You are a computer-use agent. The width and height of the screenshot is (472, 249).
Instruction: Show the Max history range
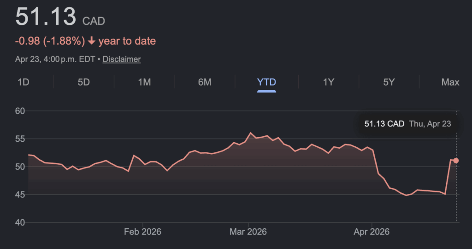pyautogui.click(x=450, y=82)
